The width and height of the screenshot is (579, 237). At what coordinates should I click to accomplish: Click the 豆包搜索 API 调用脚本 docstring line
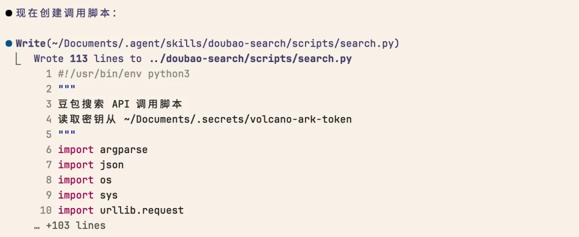coord(120,104)
